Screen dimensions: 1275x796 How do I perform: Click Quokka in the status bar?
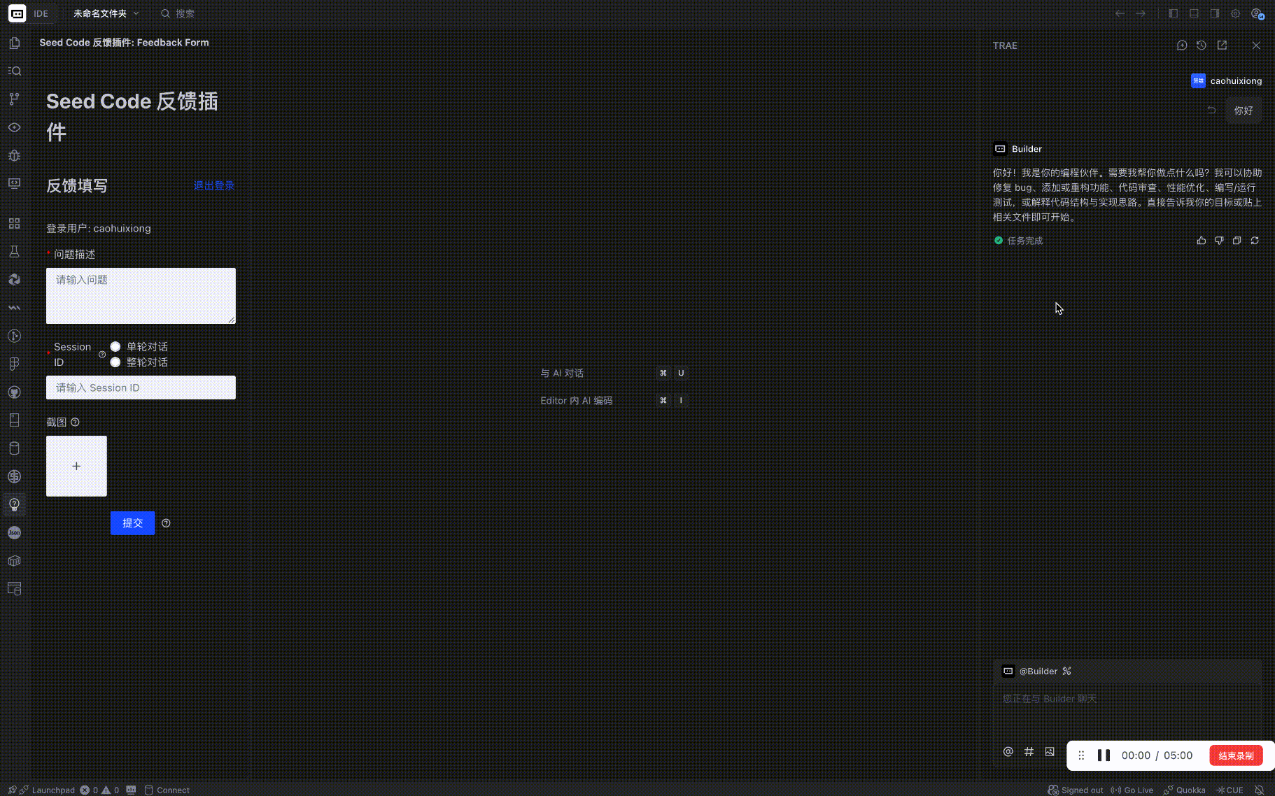click(x=1184, y=790)
